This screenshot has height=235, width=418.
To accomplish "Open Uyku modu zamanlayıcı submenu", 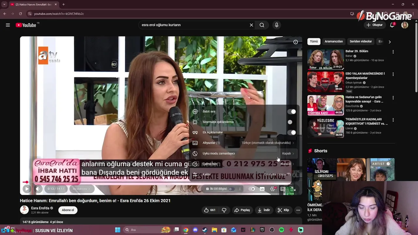I will coord(244,153).
